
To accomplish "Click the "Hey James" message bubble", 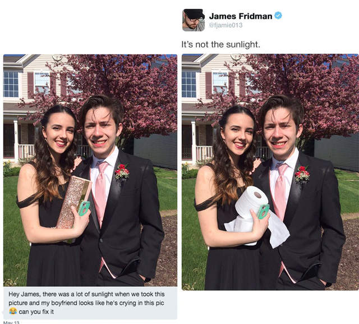I will (90, 303).
